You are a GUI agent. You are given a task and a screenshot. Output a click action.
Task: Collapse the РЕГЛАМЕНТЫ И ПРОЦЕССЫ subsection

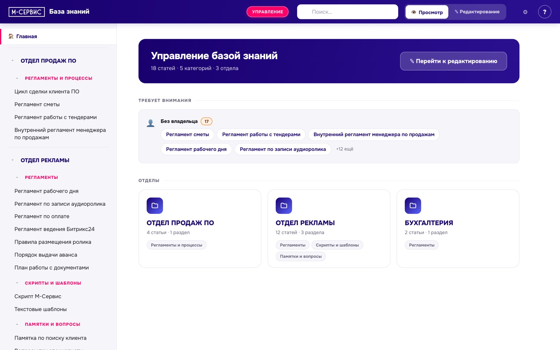pyautogui.click(x=17, y=78)
